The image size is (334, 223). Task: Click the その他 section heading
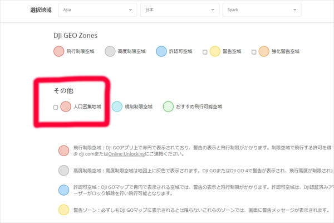(x=63, y=91)
